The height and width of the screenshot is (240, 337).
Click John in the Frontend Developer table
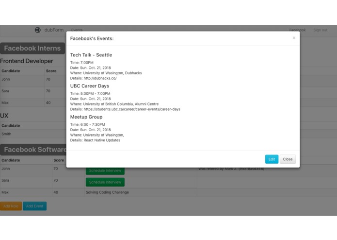tap(6, 79)
